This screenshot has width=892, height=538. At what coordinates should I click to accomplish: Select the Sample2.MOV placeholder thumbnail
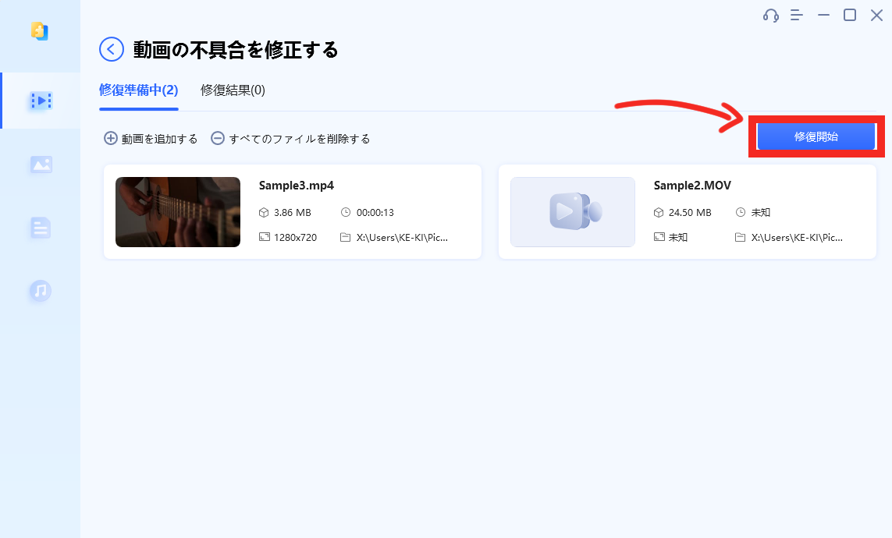(x=573, y=212)
